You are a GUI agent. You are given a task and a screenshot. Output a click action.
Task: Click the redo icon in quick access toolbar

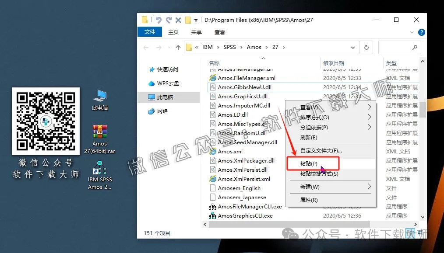pos(169,20)
